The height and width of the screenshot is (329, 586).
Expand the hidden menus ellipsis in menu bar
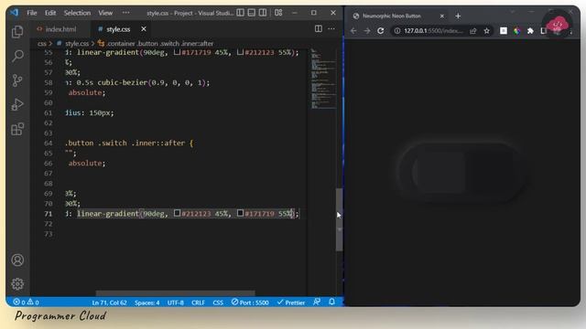click(x=126, y=13)
